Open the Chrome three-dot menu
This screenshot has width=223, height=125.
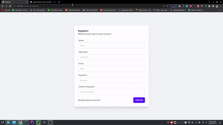click(220, 6)
